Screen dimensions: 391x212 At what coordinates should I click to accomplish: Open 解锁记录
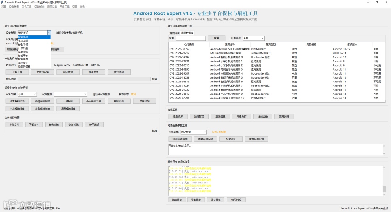tap(119, 101)
